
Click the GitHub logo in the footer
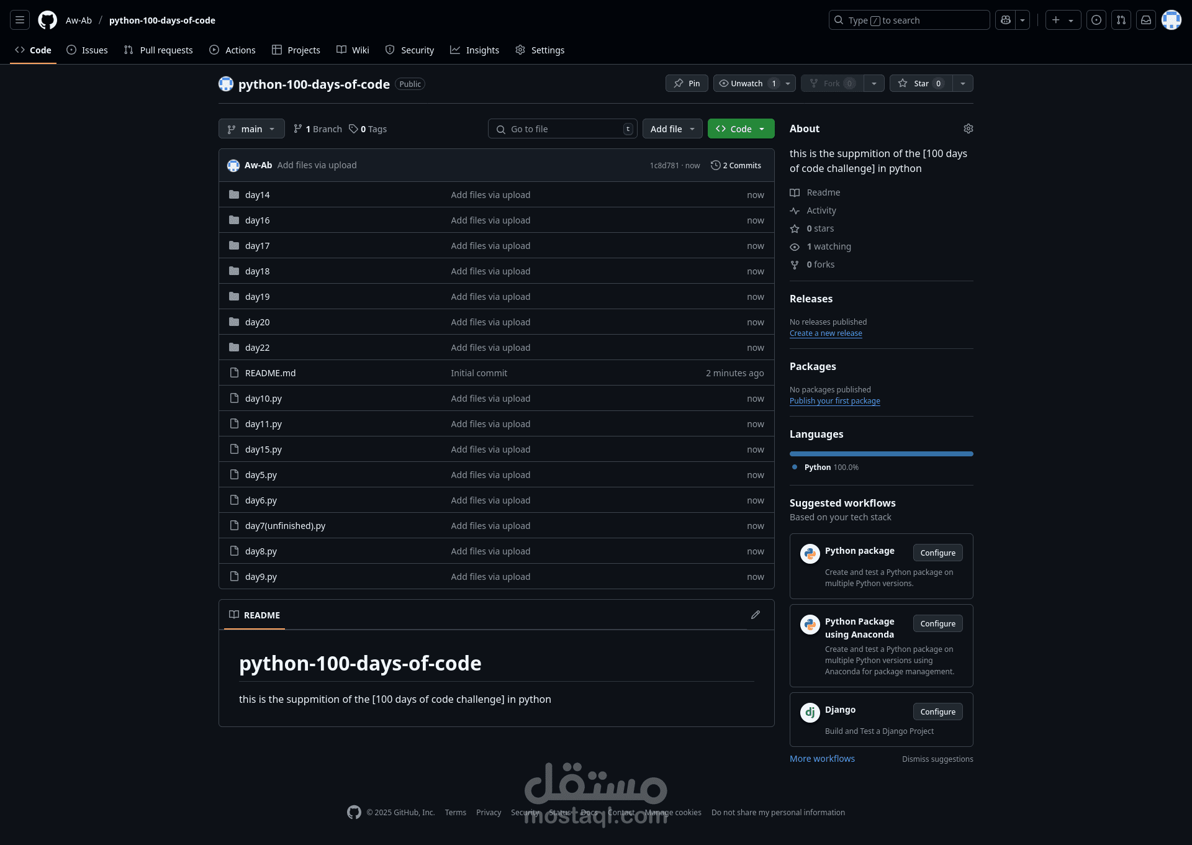point(354,812)
